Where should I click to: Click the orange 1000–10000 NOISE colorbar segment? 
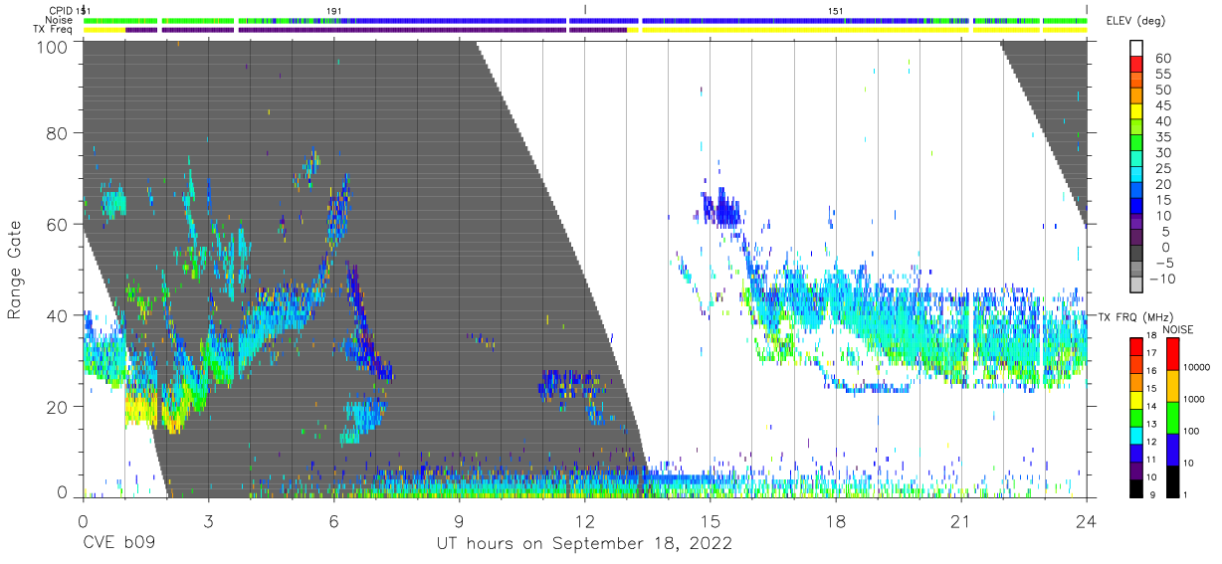tap(1172, 384)
